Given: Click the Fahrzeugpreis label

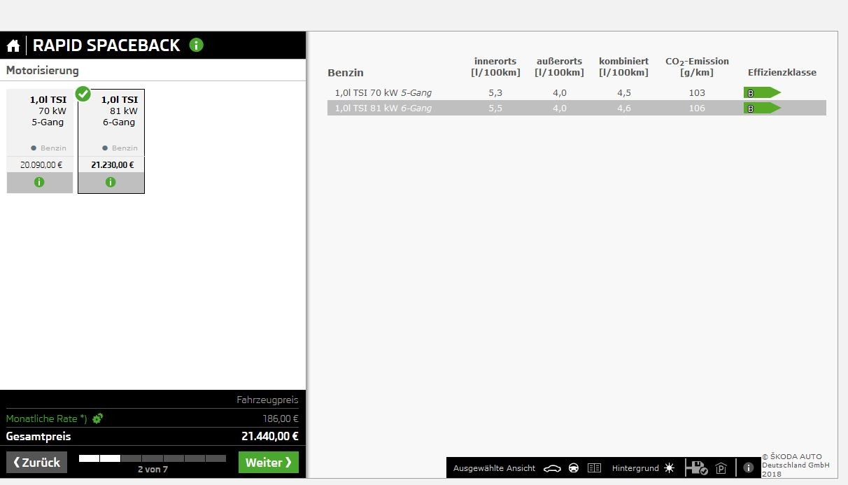Looking at the screenshot, I should coord(267,400).
